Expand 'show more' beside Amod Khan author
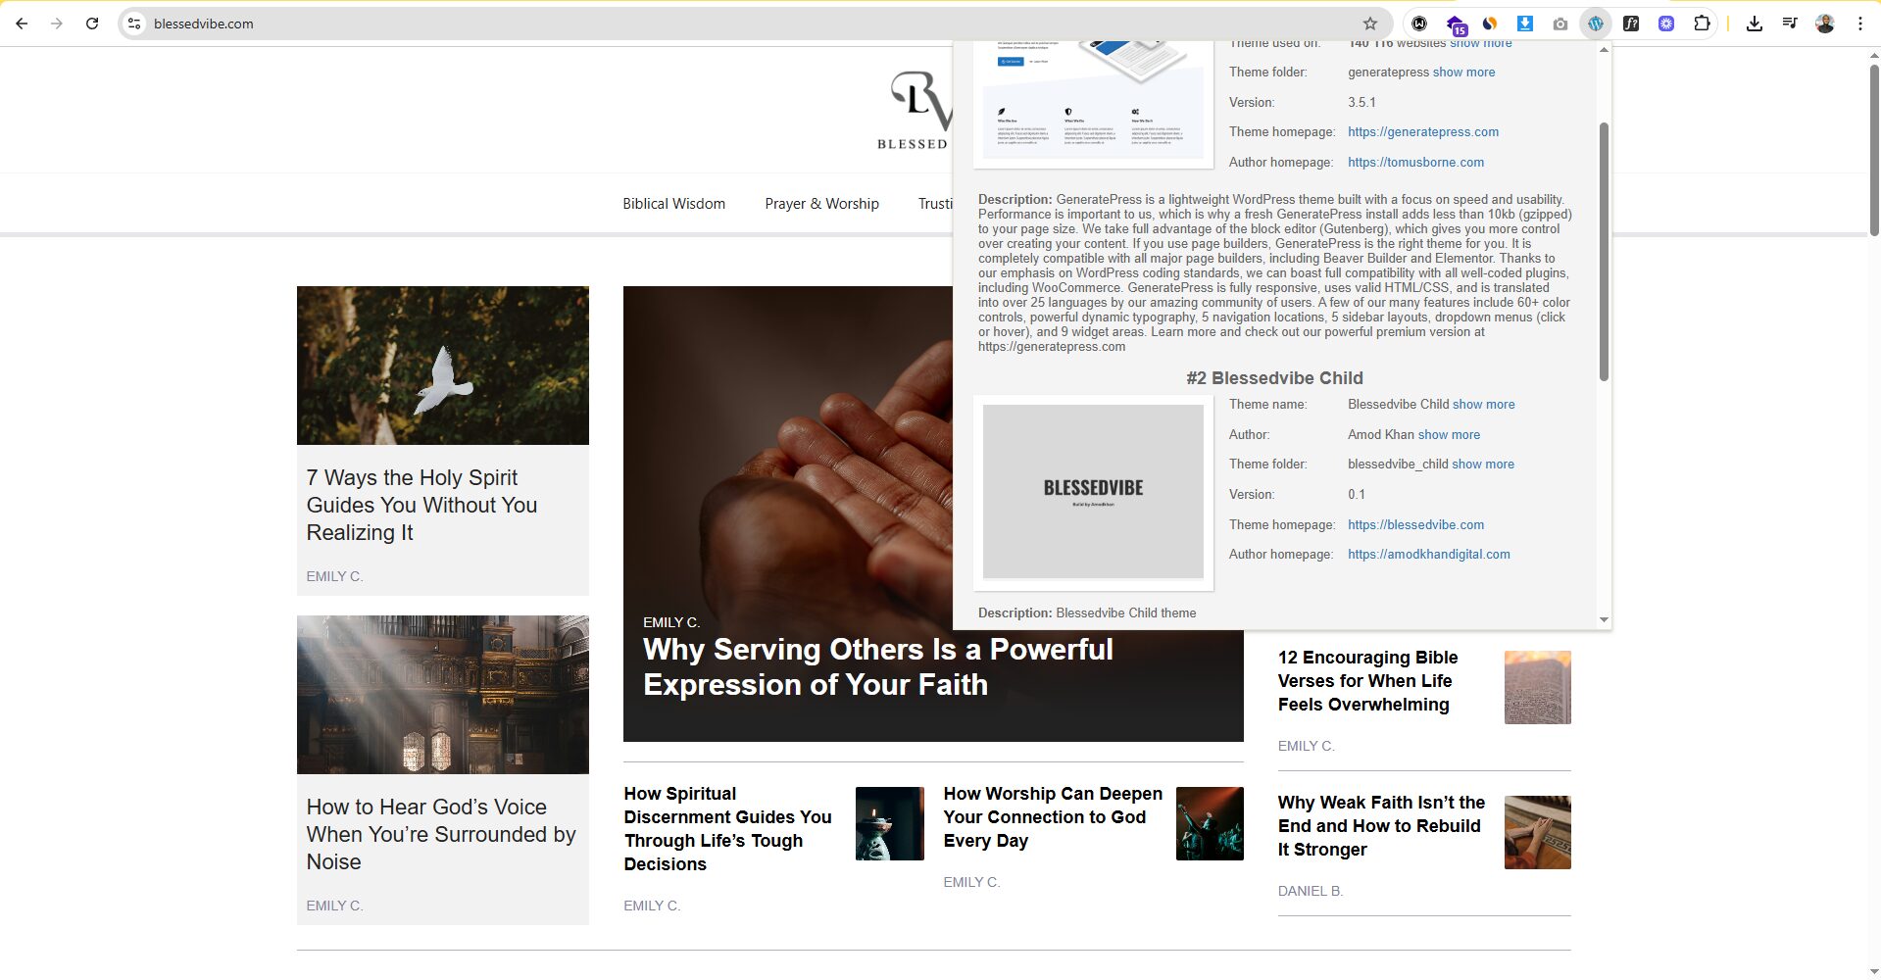 [1449, 435]
